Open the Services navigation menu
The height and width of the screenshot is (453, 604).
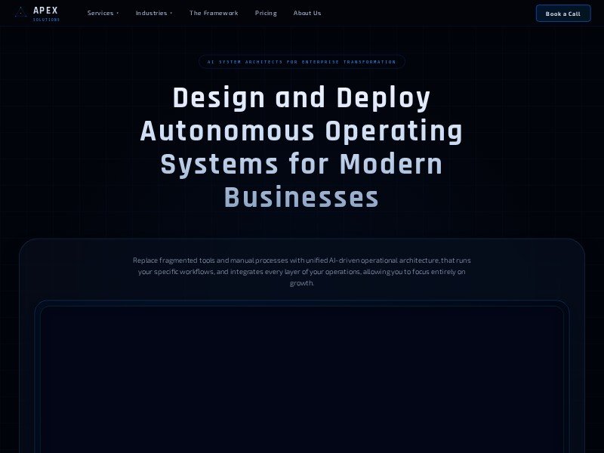pyautogui.click(x=100, y=13)
